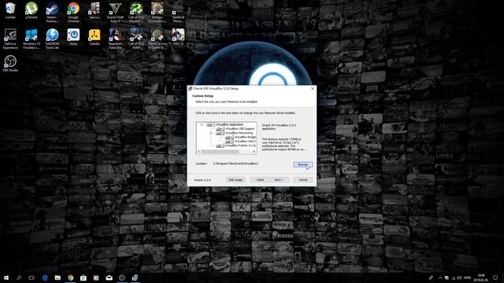Collapse the VirtualBox Application tree node
504x283 pixels.
click(202, 124)
